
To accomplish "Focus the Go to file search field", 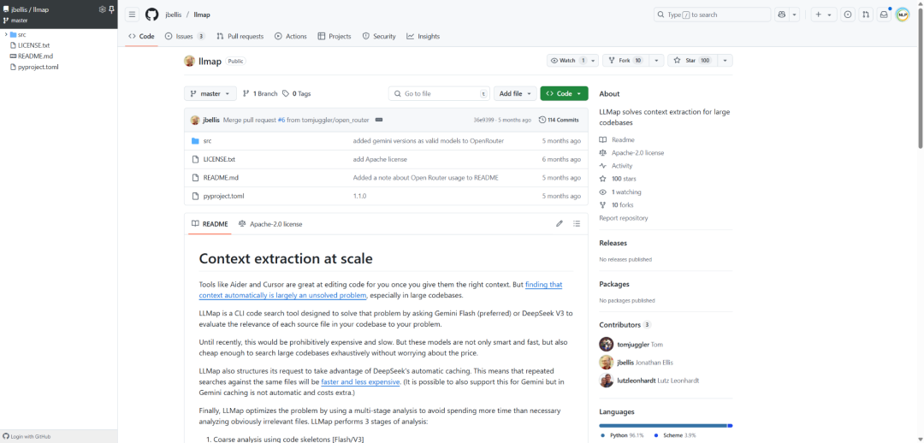I will 439,94.
